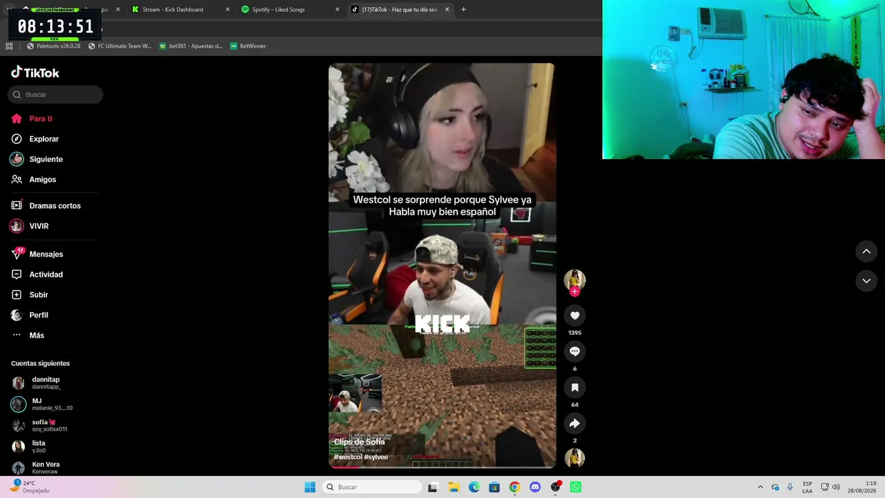Image resolution: width=885 pixels, height=498 pixels.
Task: Click the TikTok logo
Action: point(35,73)
